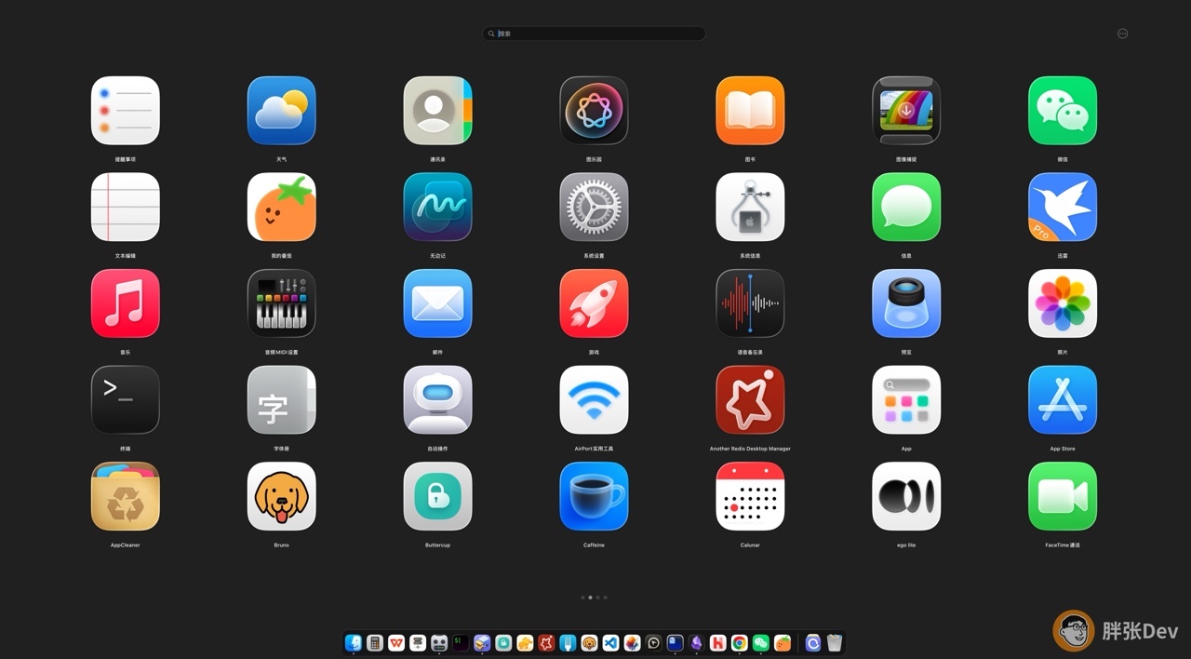Launch Another Redis Desktop Manager from the grid
Viewport: 1191px width, 659px height.
[750, 399]
